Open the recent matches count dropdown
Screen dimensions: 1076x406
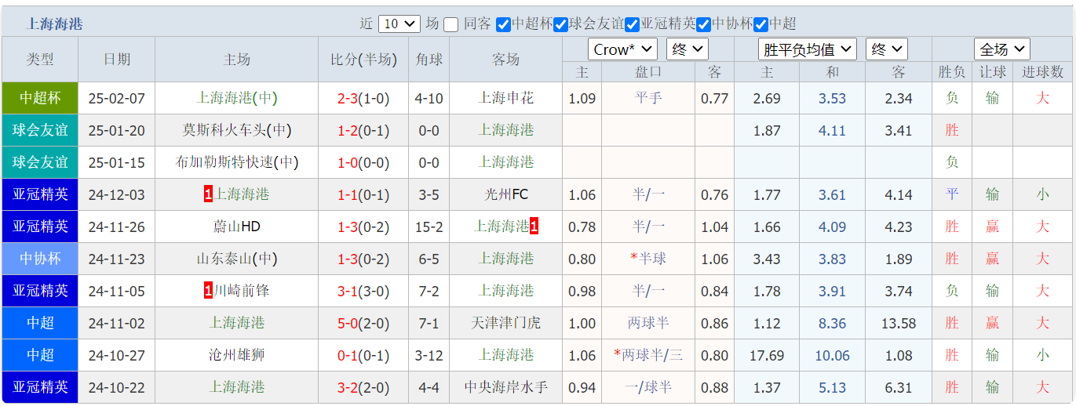[399, 24]
